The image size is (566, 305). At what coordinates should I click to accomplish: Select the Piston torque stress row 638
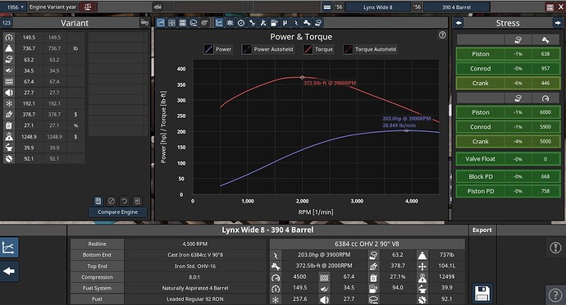(x=509, y=54)
